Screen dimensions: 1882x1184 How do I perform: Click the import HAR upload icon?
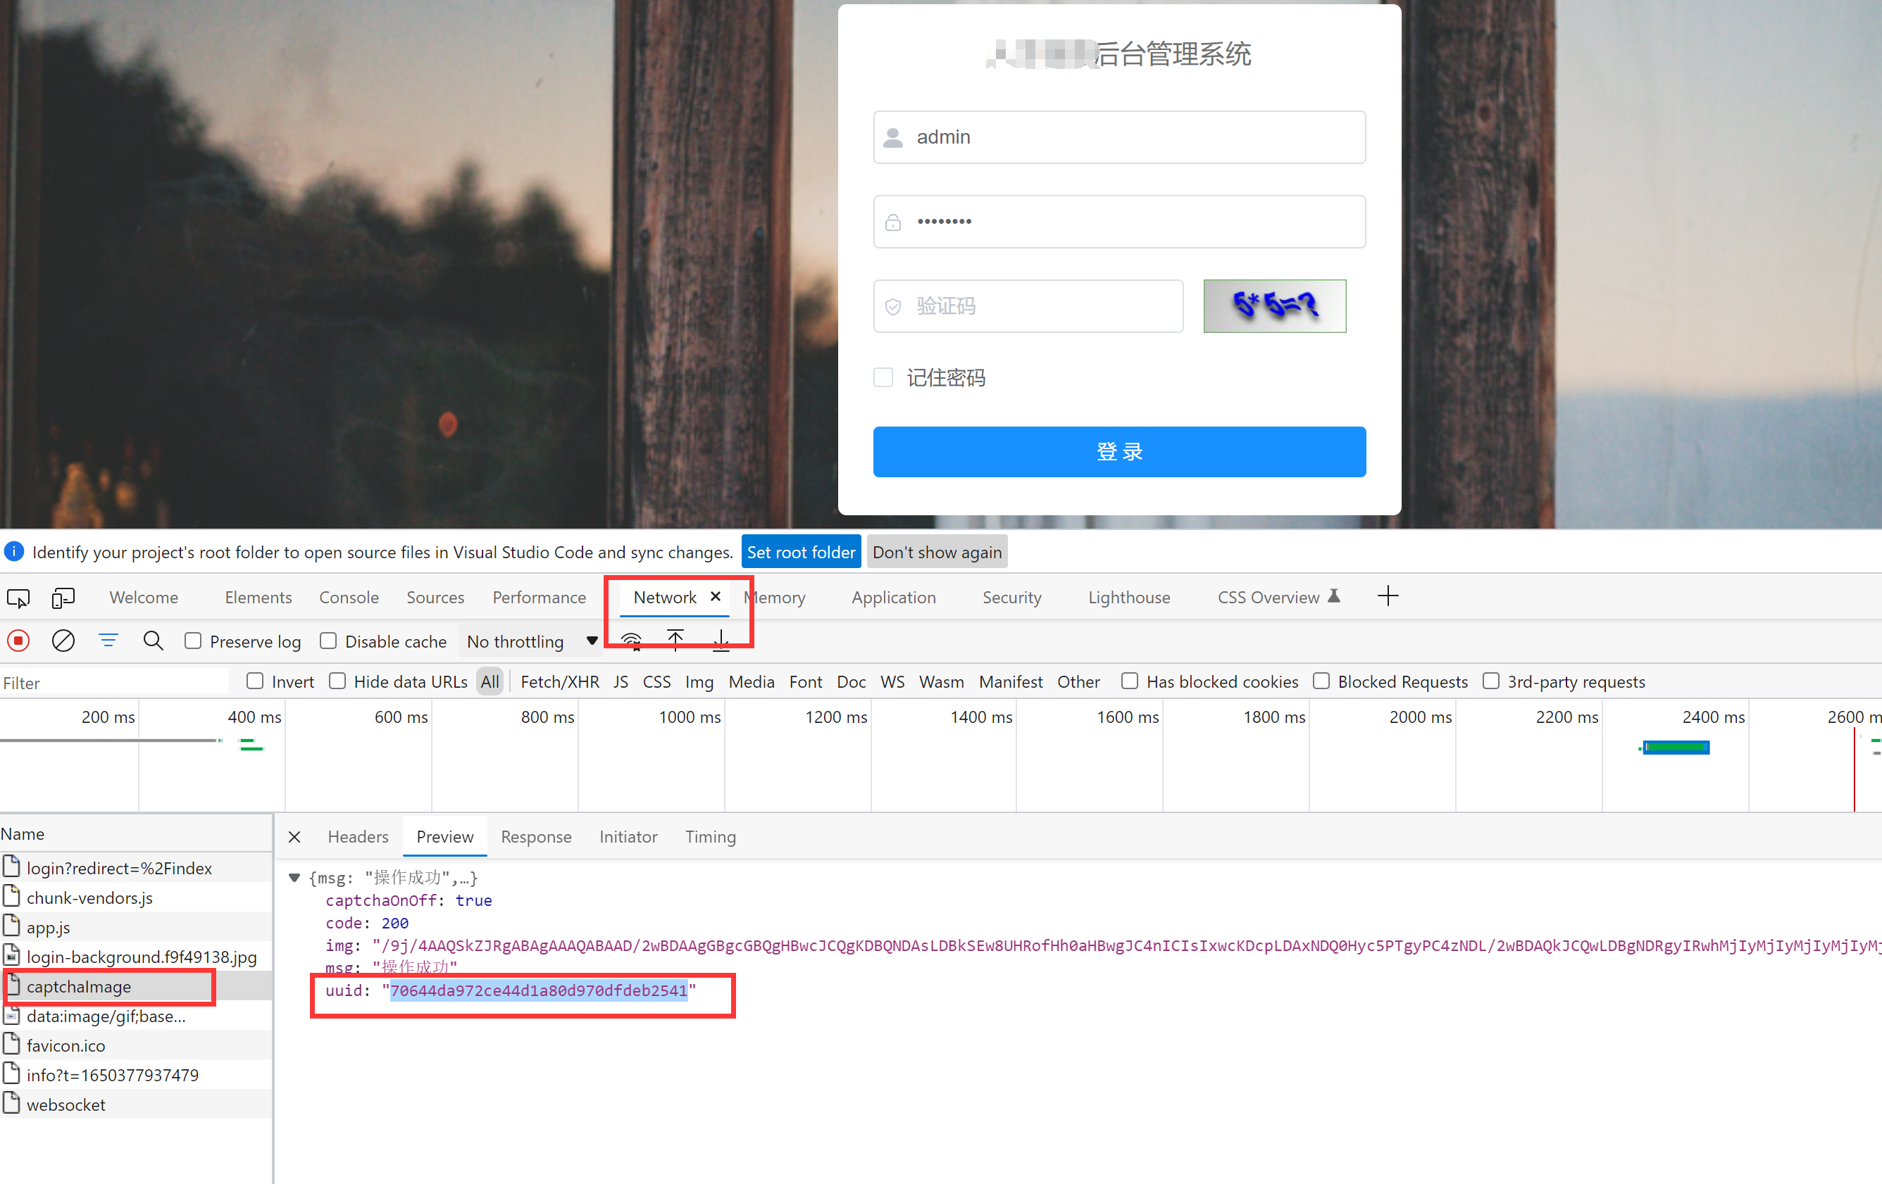[675, 641]
